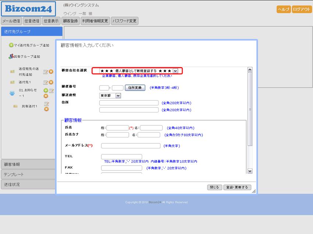Expand the 顧客情報 sidebar section

click(28, 164)
